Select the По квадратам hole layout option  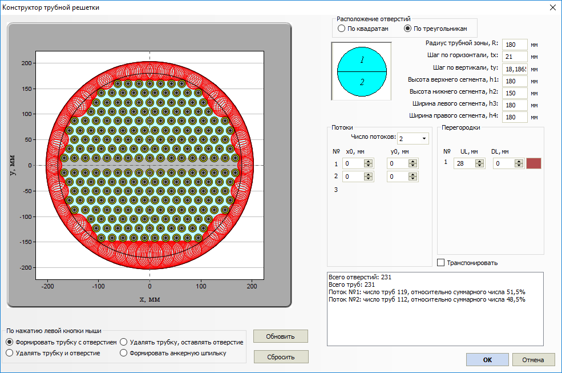(x=363, y=29)
